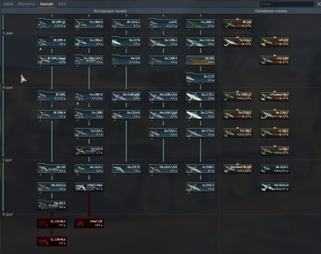
Task: Select the МиГ-15бис jet card
Action: click(x=89, y=187)
